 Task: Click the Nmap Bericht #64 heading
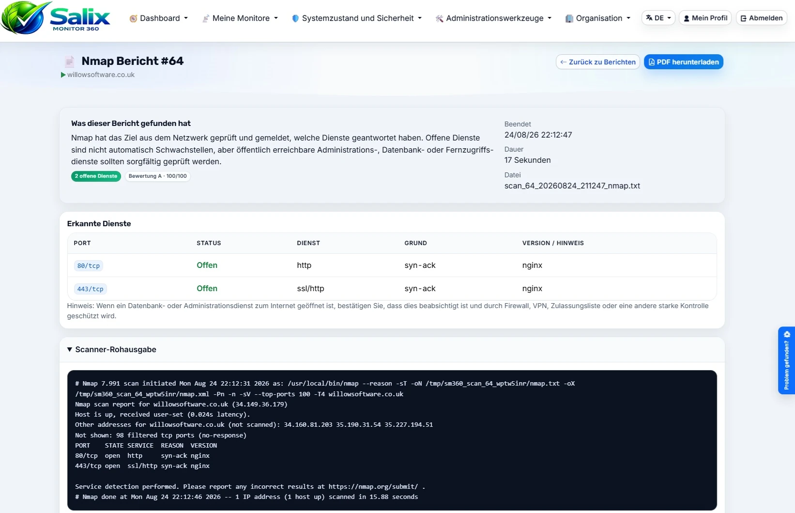click(x=133, y=61)
